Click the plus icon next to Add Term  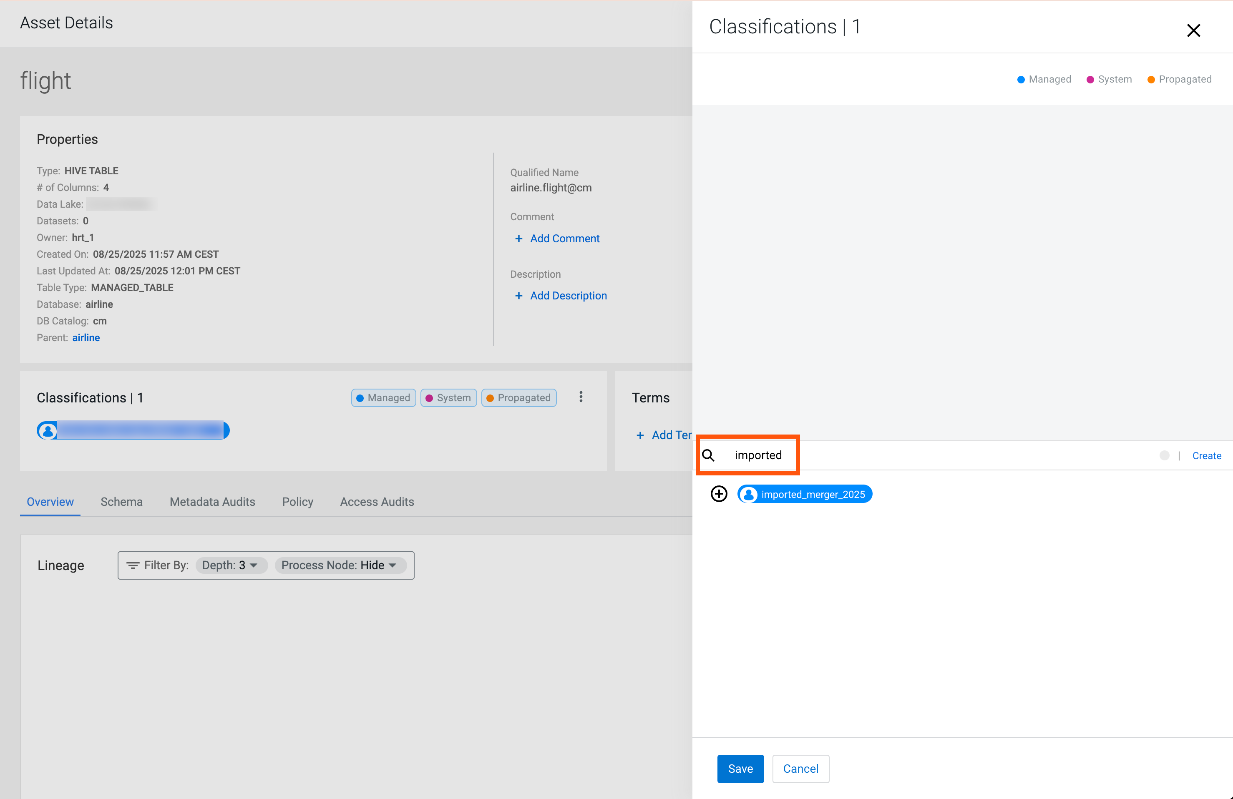pos(640,435)
